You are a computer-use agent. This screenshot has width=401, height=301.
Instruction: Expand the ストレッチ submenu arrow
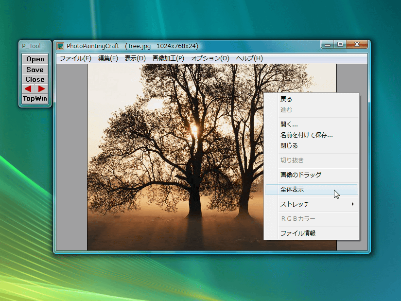(353, 204)
